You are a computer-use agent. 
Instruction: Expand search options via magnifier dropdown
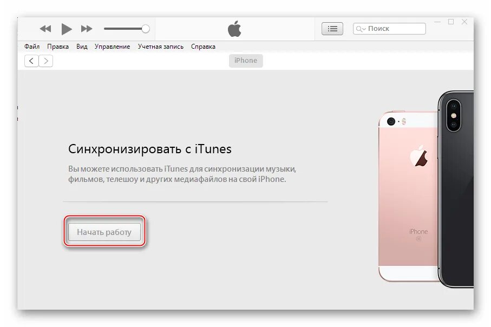[x=361, y=29]
